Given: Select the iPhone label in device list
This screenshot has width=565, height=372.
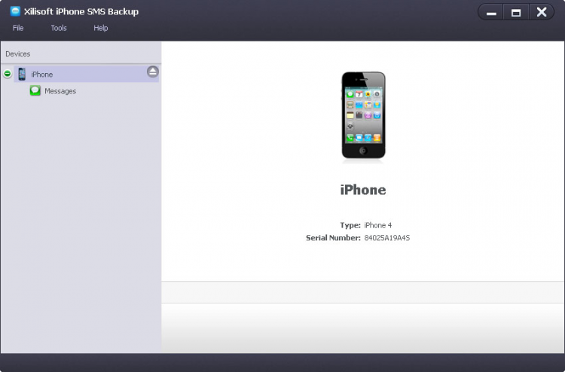Looking at the screenshot, I should coord(41,75).
